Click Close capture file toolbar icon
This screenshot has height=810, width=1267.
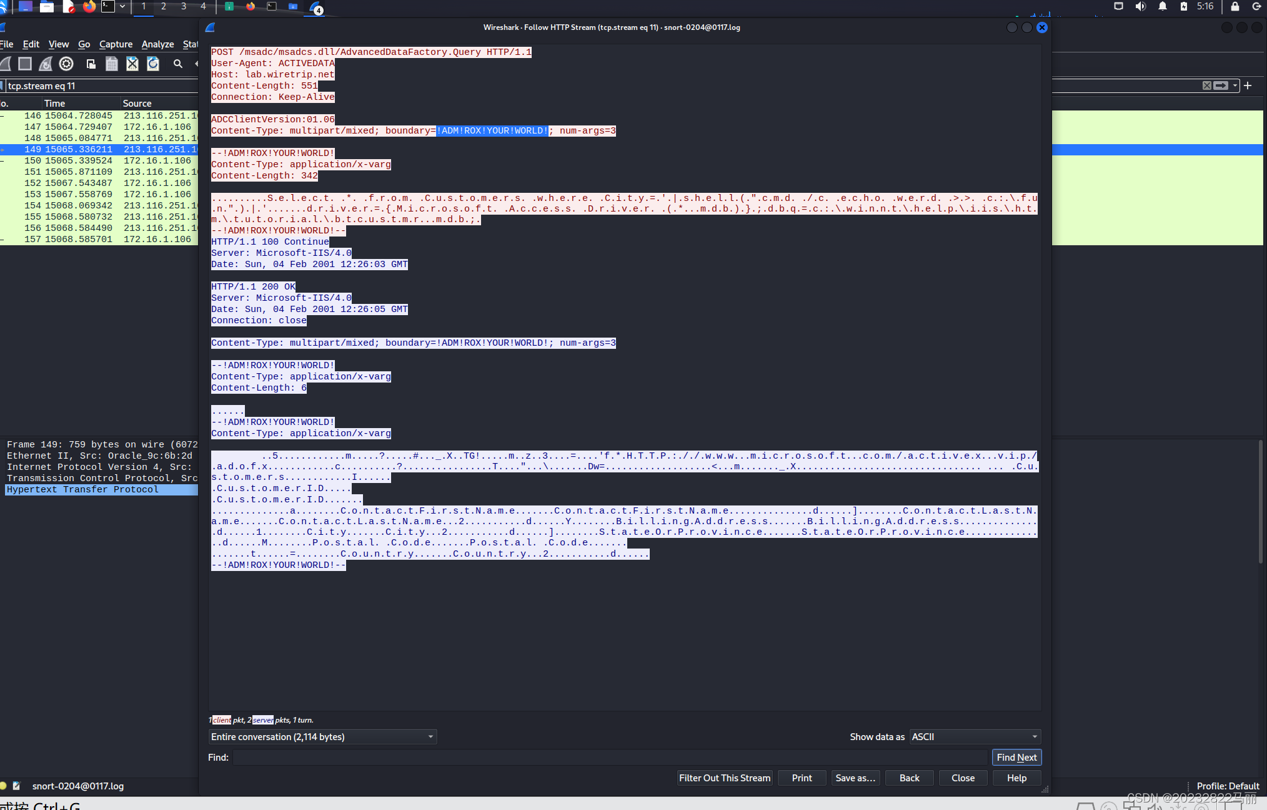coord(132,64)
